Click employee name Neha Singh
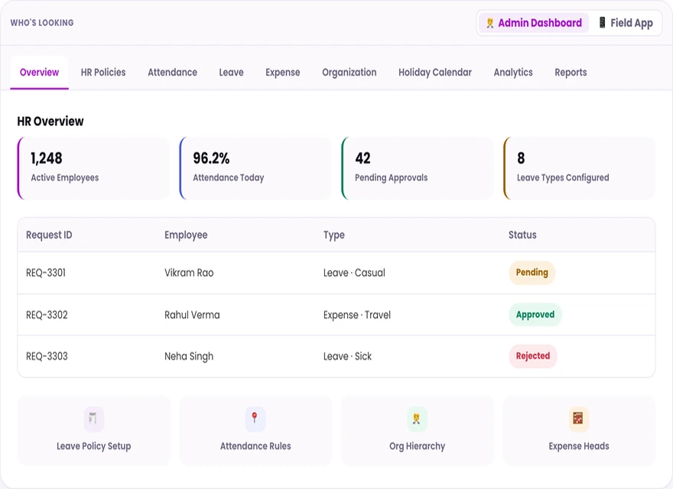This screenshot has height=489, width=673. (x=189, y=357)
